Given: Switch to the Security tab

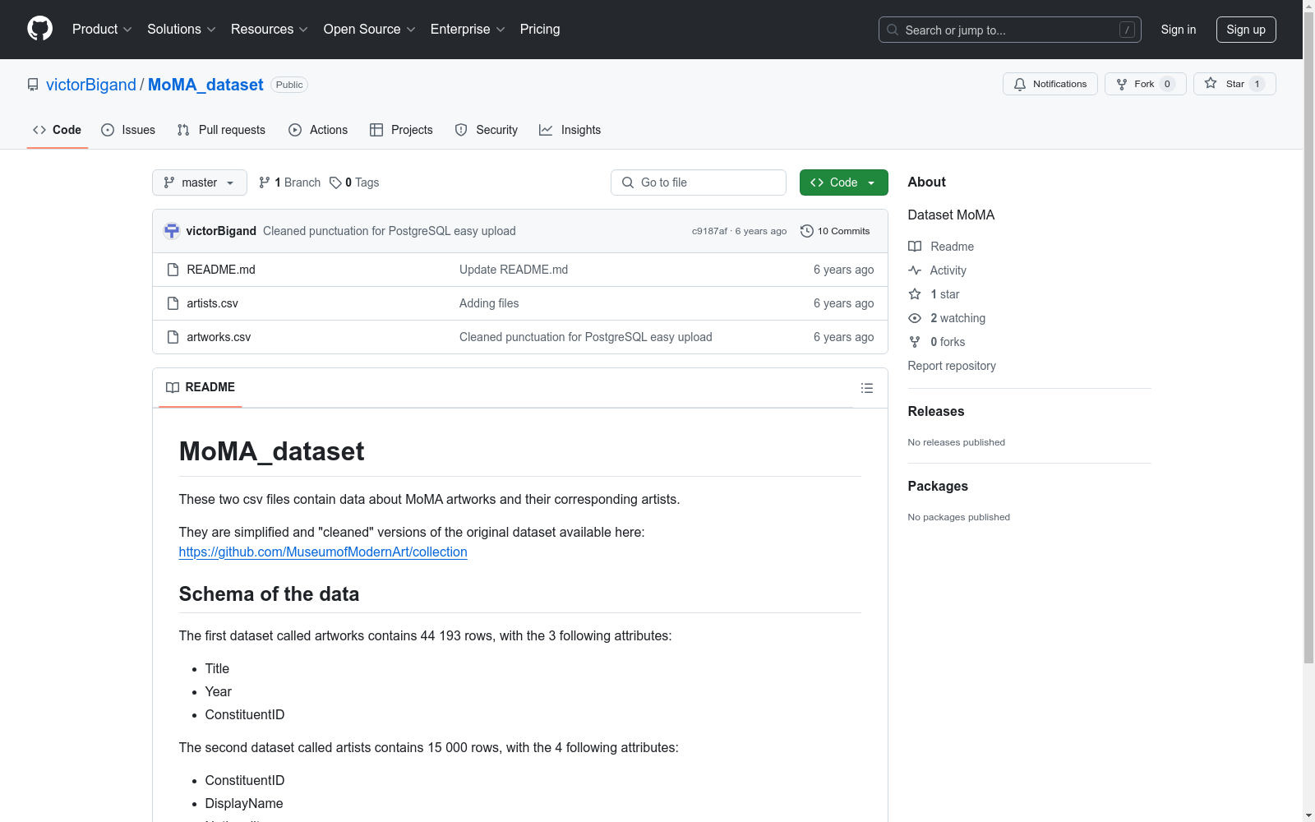Looking at the screenshot, I should tap(487, 130).
